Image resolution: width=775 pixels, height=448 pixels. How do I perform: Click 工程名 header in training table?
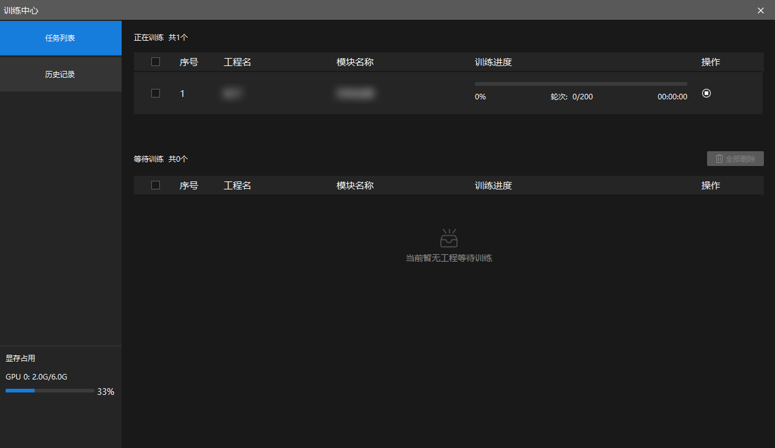[x=237, y=62]
